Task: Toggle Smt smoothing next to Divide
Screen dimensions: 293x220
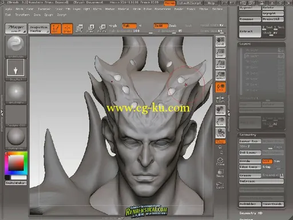Action: [x=267, y=162]
